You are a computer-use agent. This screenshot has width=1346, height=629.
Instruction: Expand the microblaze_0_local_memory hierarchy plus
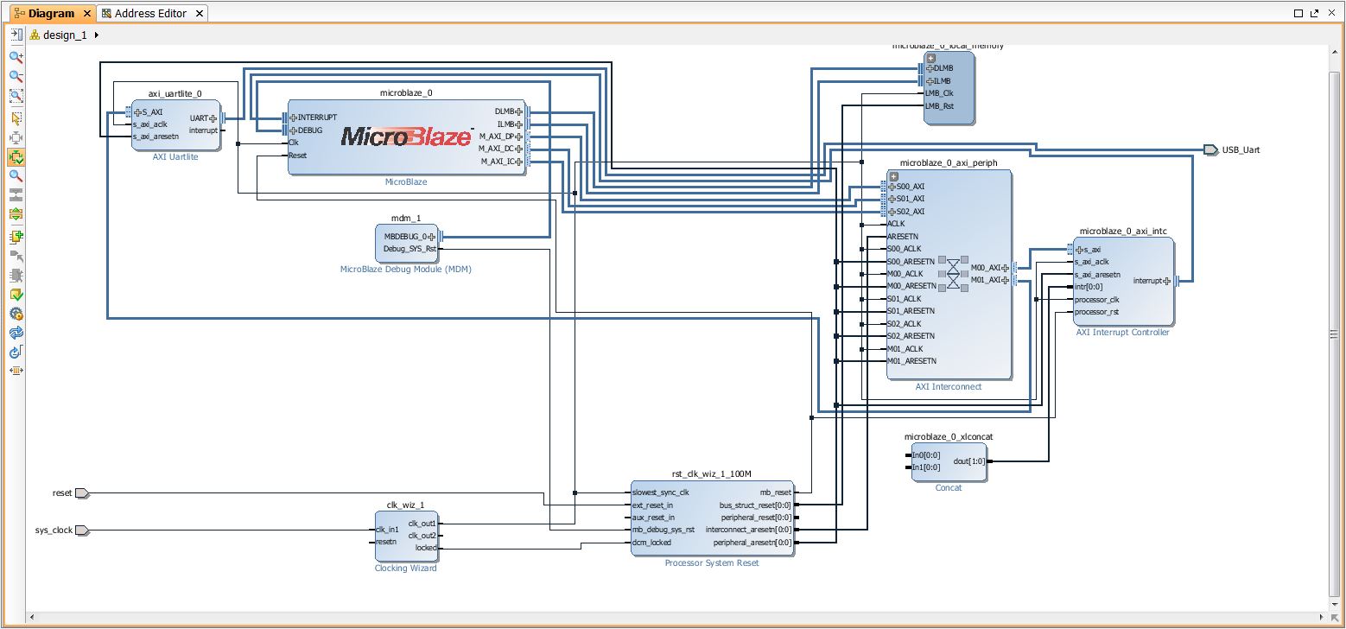[x=931, y=57]
